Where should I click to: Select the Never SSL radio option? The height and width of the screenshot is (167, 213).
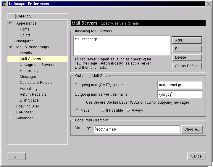77,110
